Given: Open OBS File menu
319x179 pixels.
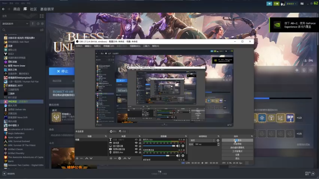Looking at the screenshot, I should (x=79, y=46).
